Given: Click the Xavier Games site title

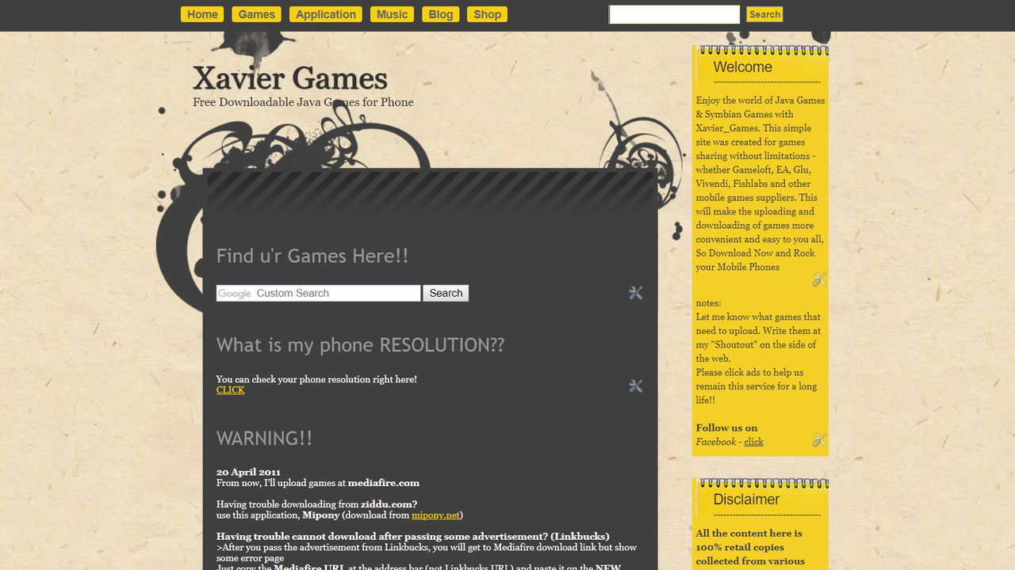Looking at the screenshot, I should pyautogui.click(x=290, y=78).
